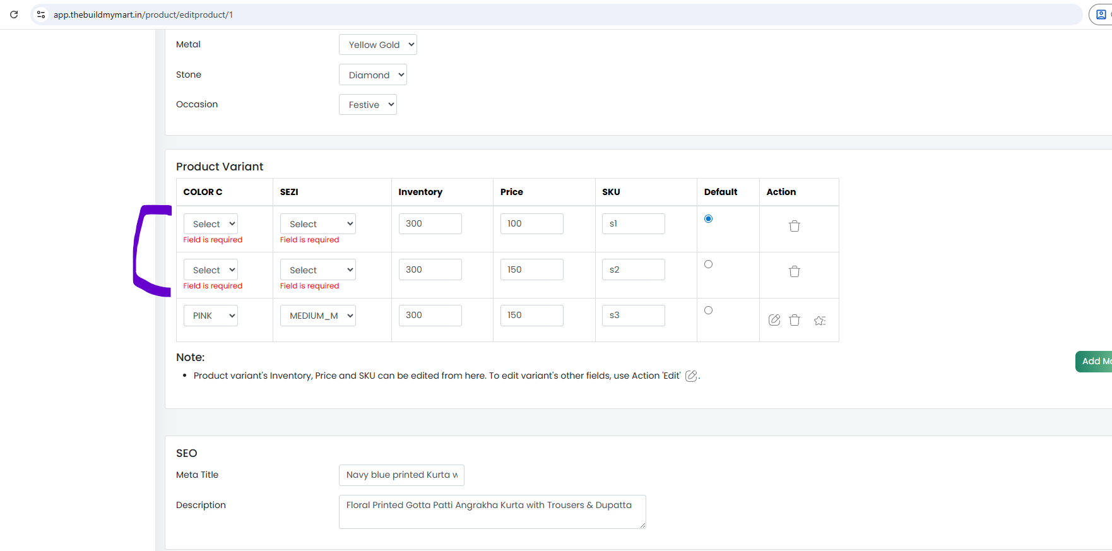
Task: Click the SKU field containing s1
Action: pos(634,223)
